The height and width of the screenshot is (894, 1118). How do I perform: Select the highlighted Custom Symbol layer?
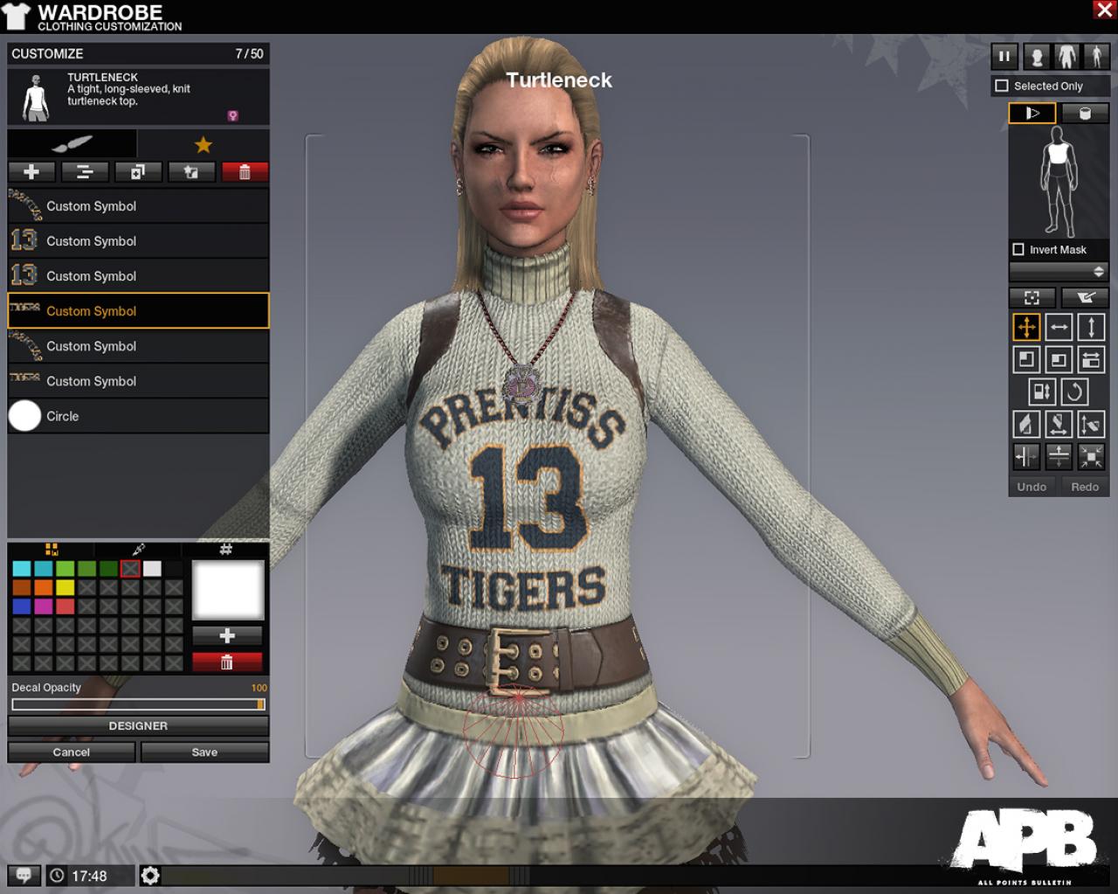tap(138, 311)
